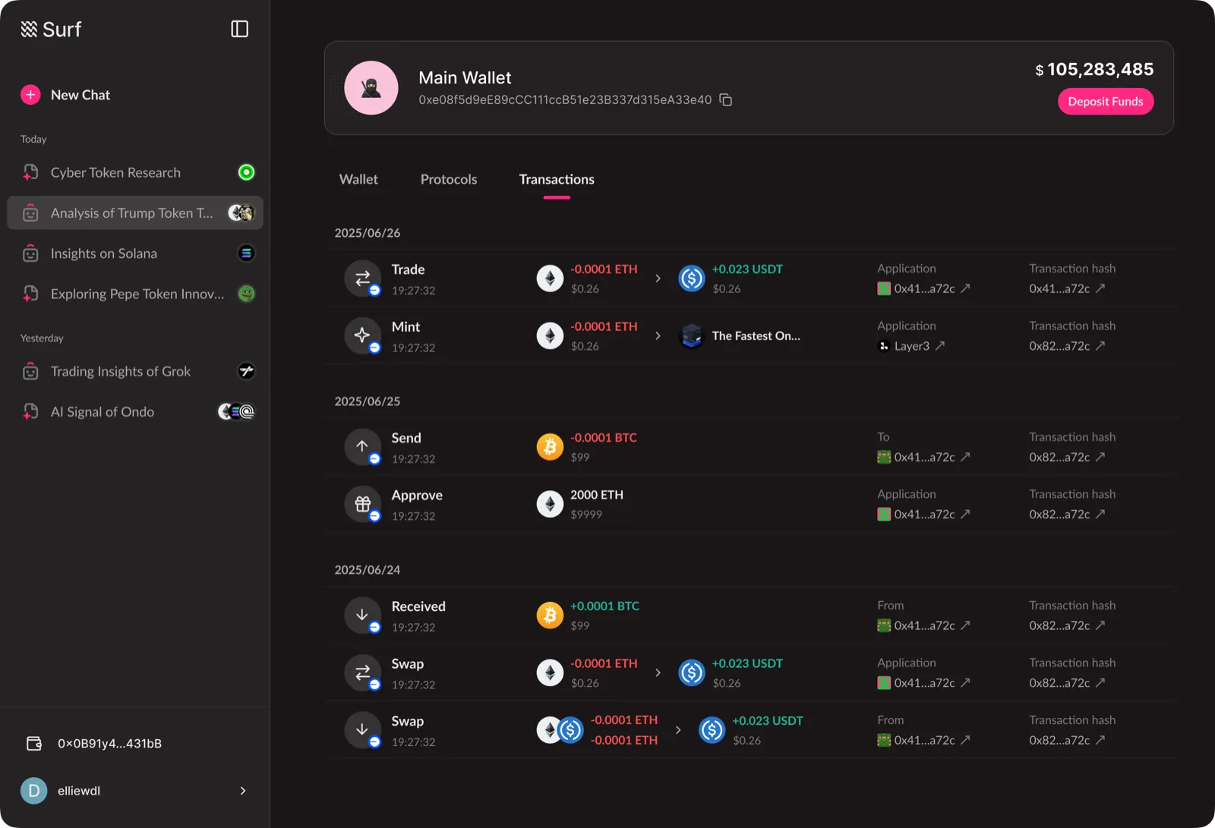Click the -0.0001 BTC amount in Send row
This screenshot has height=828, width=1215.
(x=604, y=438)
